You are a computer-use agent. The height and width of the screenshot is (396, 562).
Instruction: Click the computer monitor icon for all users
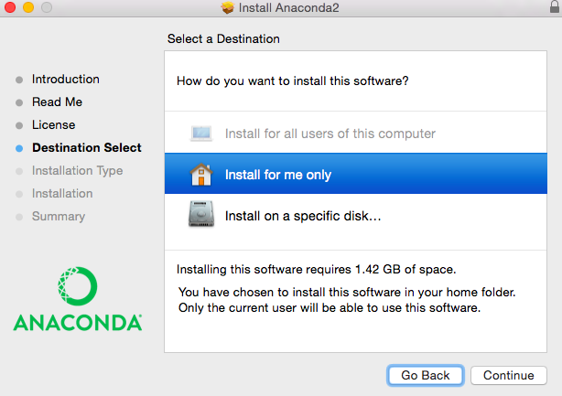pos(201,134)
